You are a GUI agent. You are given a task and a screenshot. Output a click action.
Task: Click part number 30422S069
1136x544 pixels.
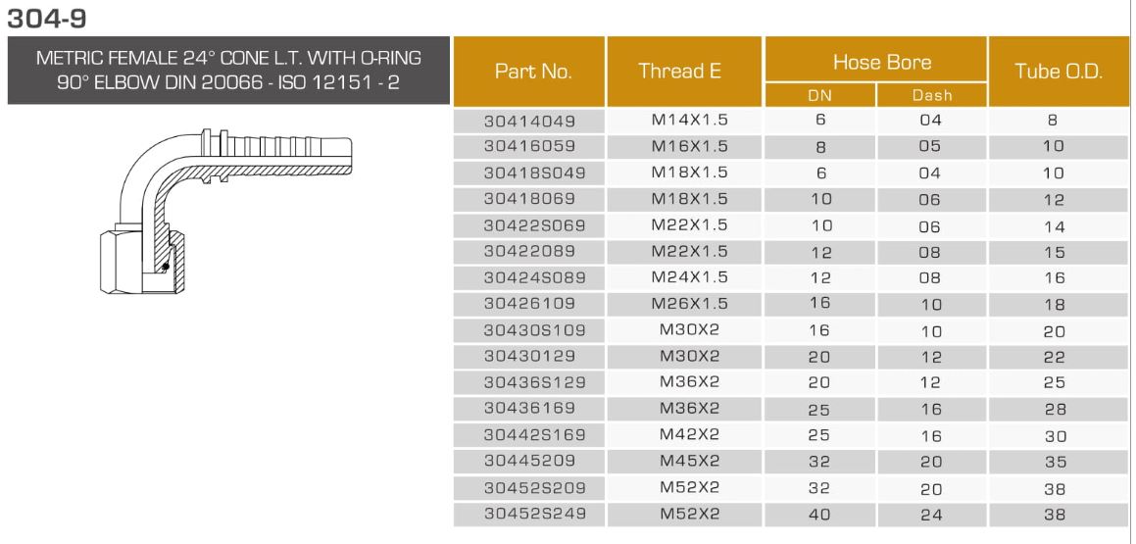click(x=533, y=225)
